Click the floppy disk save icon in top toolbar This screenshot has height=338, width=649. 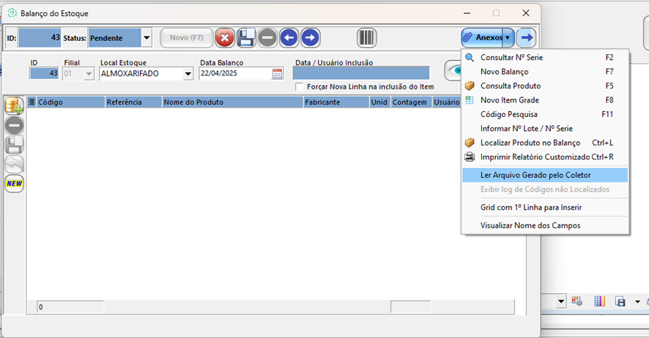[x=246, y=38]
